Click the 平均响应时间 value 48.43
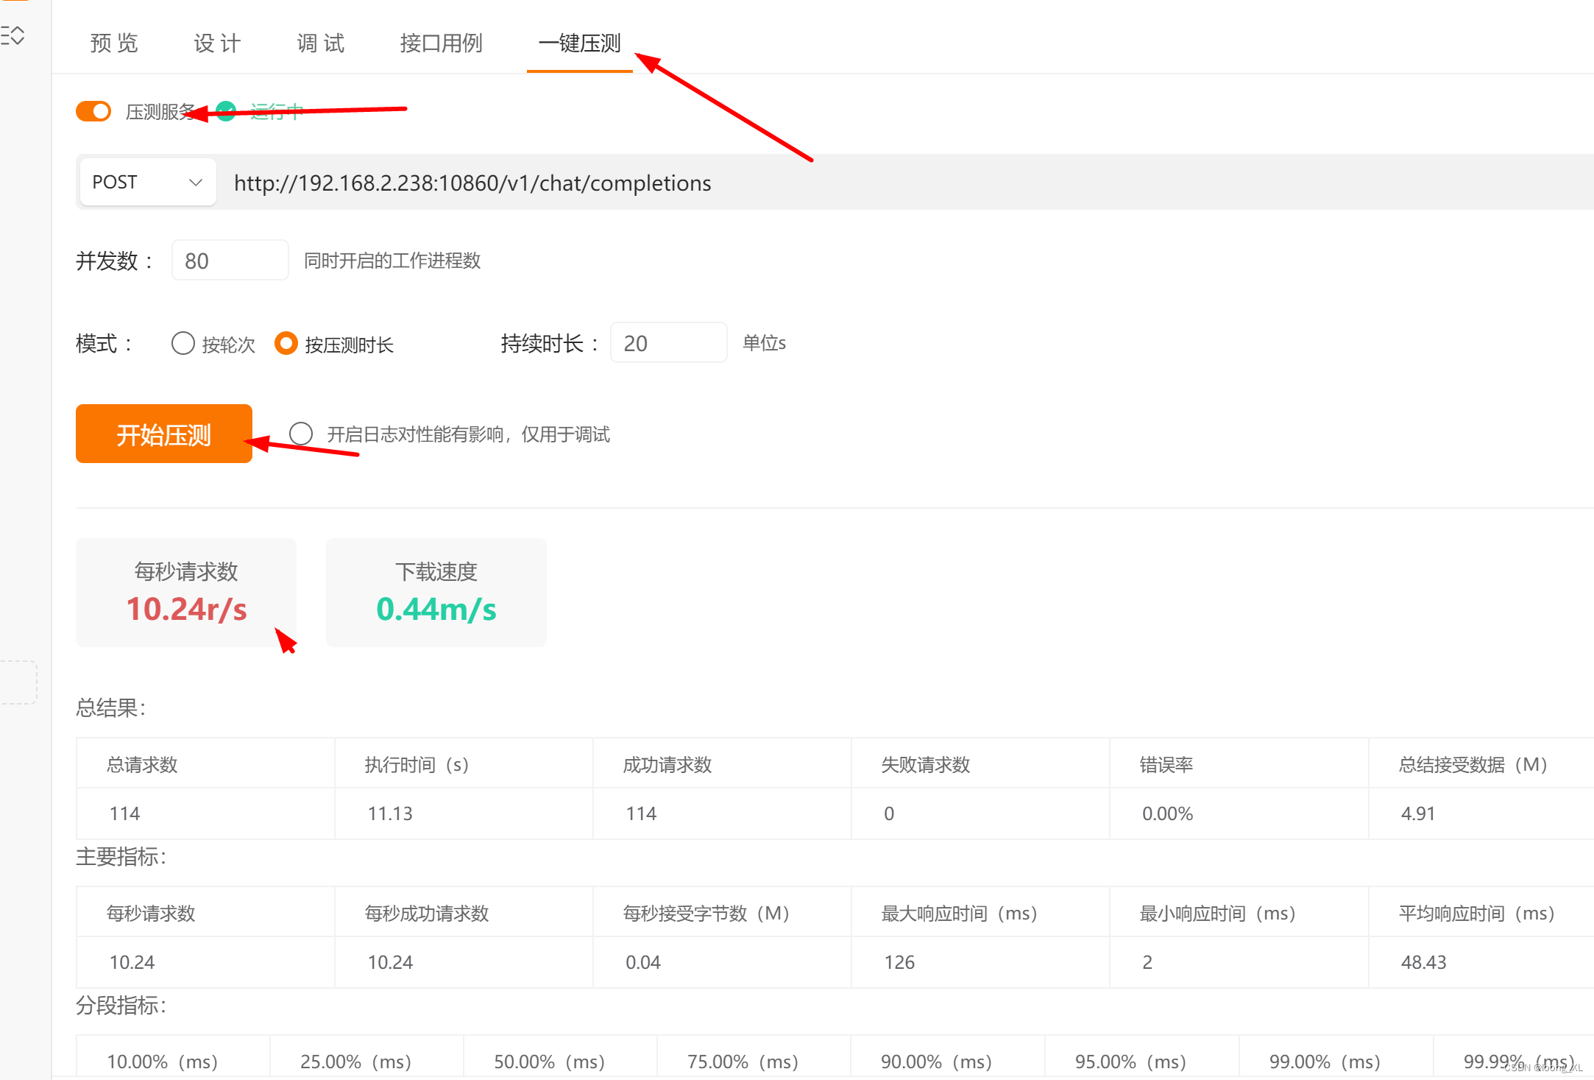Image resolution: width=1594 pixels, height=1080 pixels. tap(1423, 962)
